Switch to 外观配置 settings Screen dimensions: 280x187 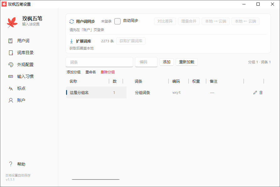(x=25, y=65)
